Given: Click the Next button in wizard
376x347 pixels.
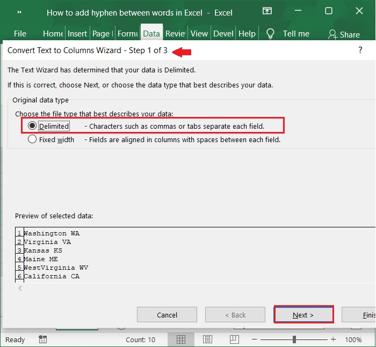Looking at the screenshot, I should pos(303,315).
